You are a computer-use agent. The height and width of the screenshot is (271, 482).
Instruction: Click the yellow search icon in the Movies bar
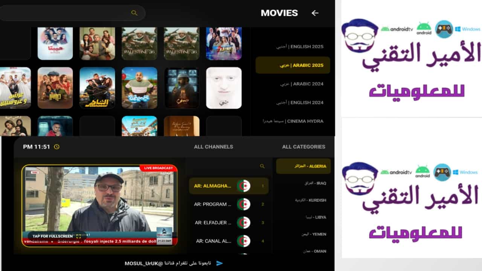(134, 13)
